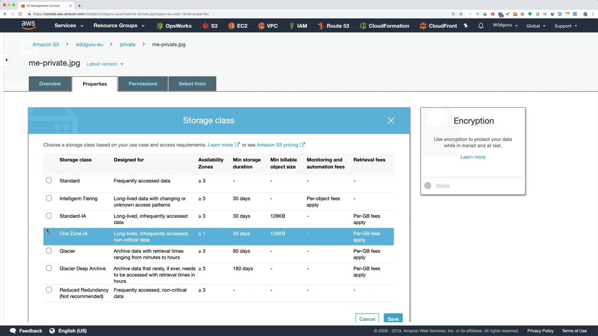This screenshot has height=336, width=598.
Task: Switch to the Permissions tab
Action: (143, 84)
